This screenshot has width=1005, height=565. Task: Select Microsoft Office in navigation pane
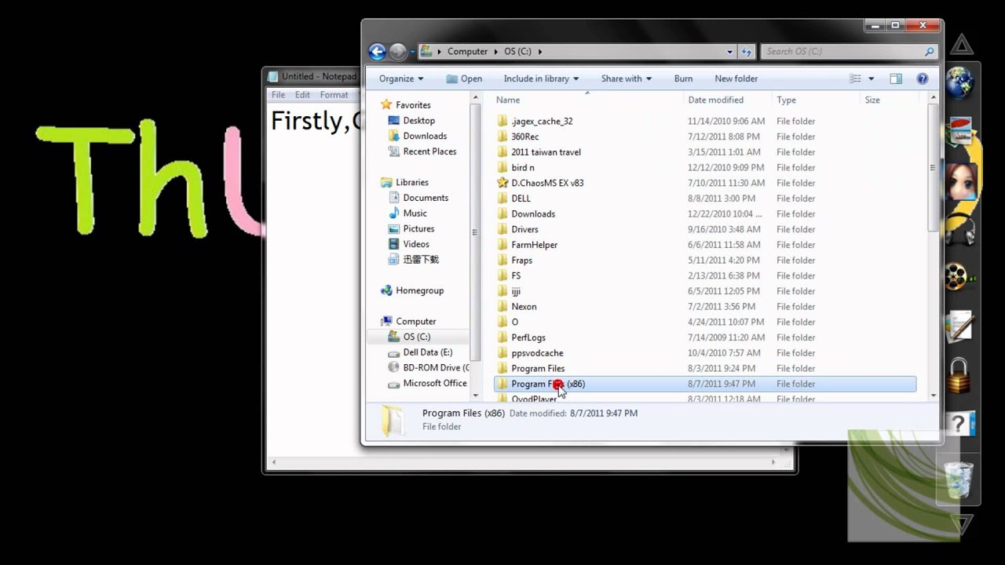[435, 383]
